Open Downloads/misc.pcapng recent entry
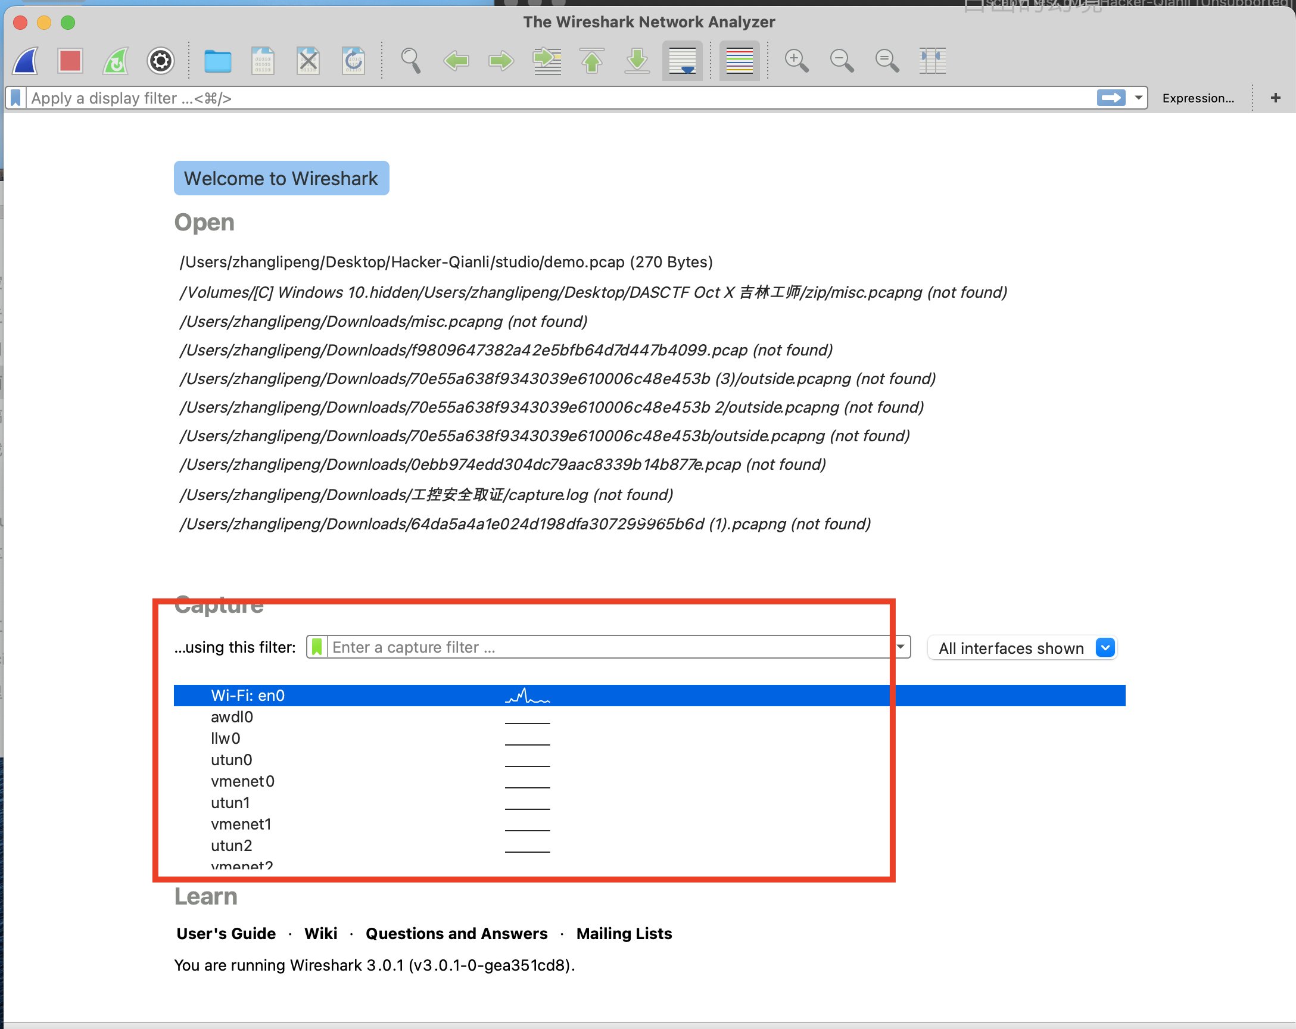1296x1029 pixels. (x=383, y=321)
